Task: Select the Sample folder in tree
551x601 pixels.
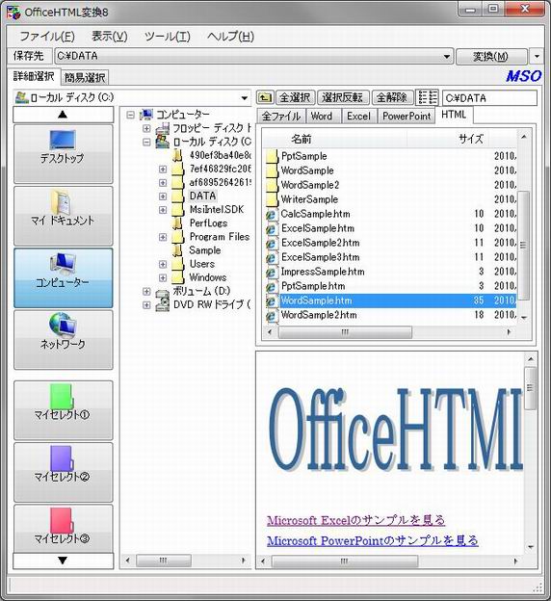Action: [x=205, y=250]
